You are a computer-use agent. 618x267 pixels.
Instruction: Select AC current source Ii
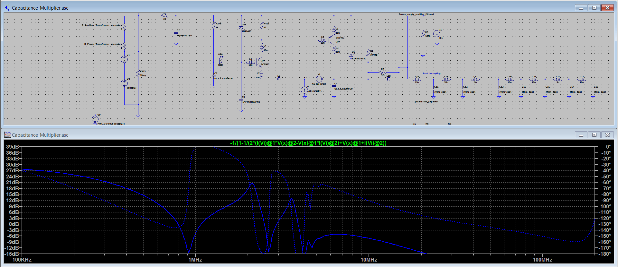point(304,90)
